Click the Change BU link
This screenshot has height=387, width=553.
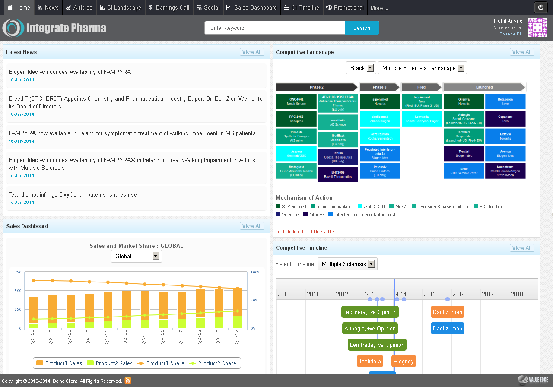click(511, 34)
